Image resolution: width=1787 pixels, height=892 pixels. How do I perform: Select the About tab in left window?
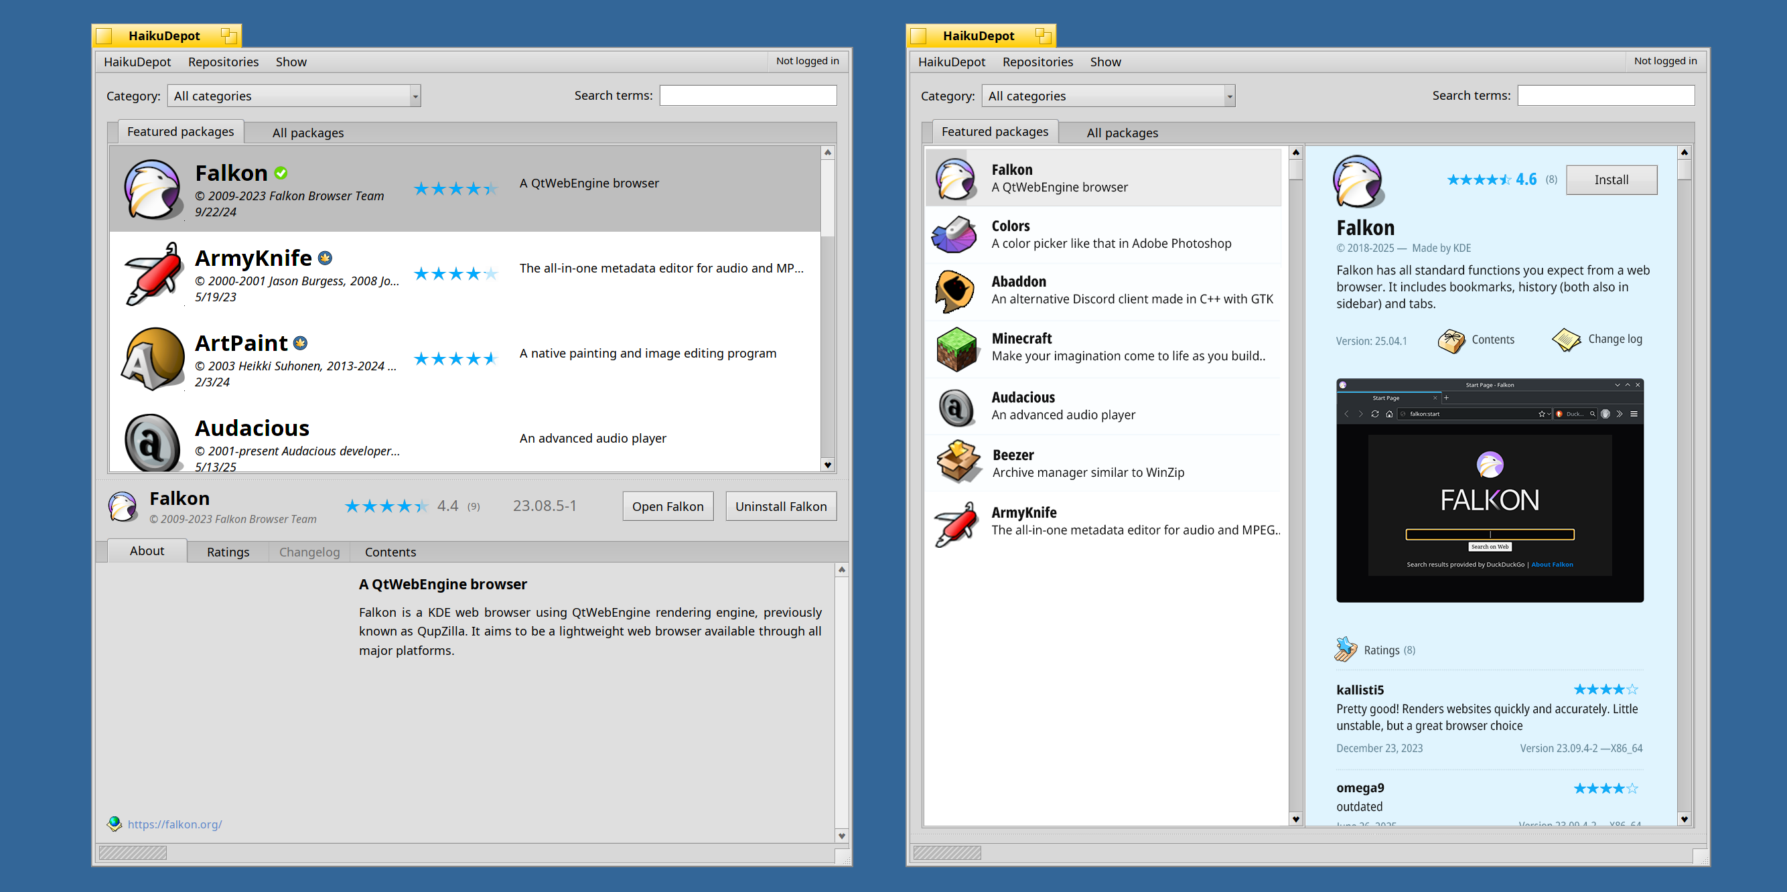coord(147,550)
